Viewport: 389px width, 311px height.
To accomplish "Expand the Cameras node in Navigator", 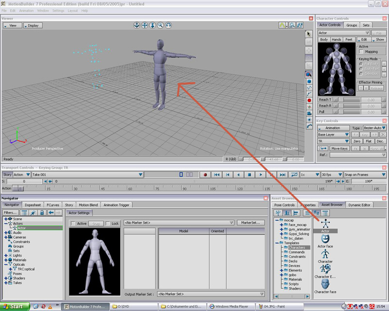I will click(x=6, y=237).
